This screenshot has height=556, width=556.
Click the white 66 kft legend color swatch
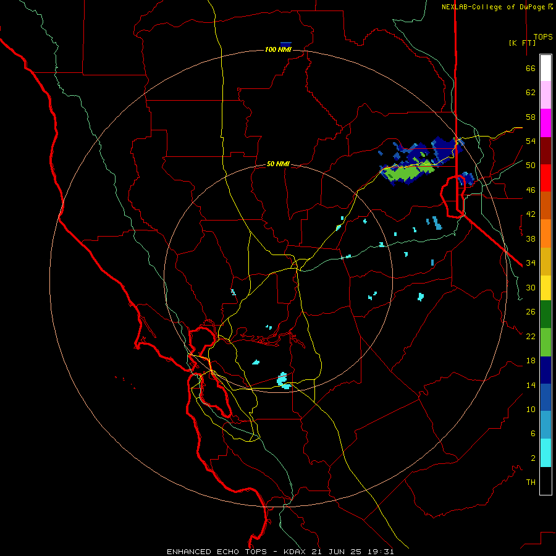coord(545,68)
